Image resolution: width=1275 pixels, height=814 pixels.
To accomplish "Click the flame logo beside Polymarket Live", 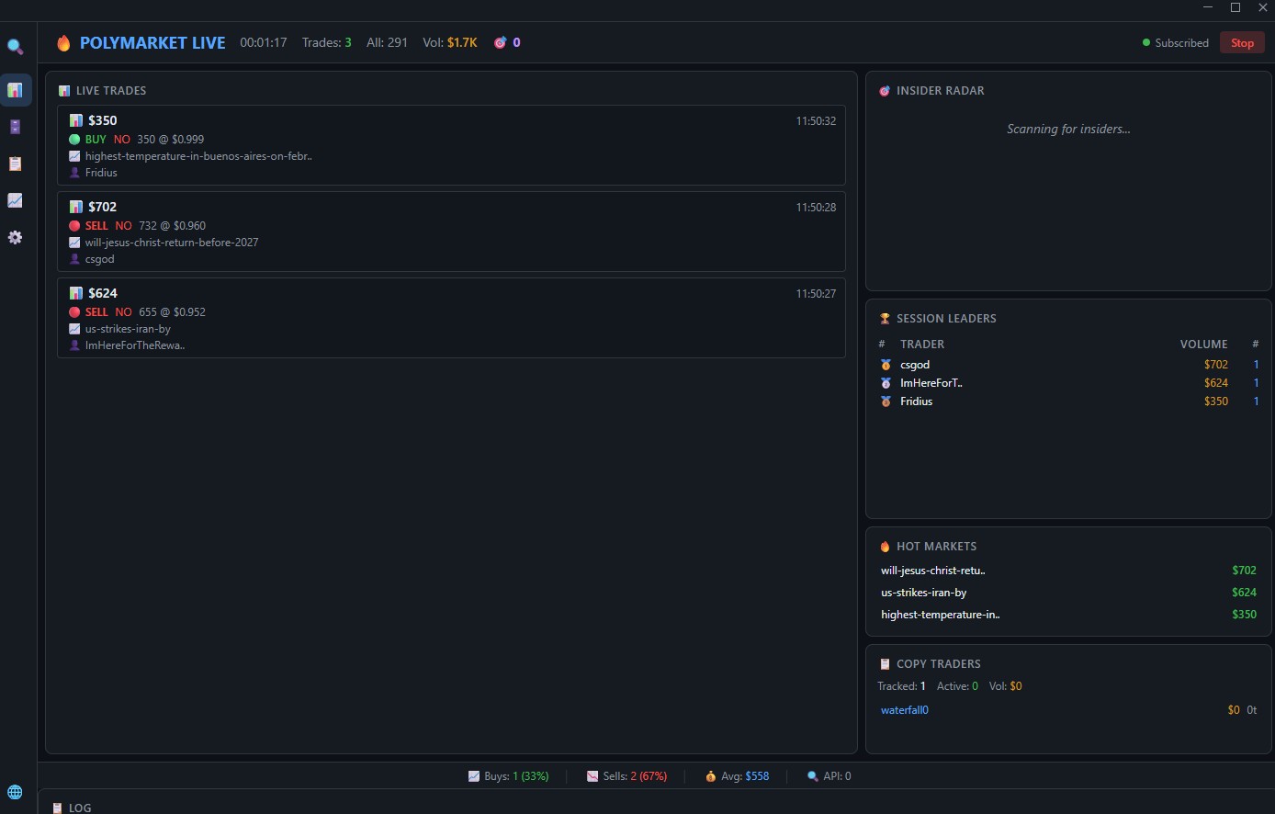I will point(63,43).
